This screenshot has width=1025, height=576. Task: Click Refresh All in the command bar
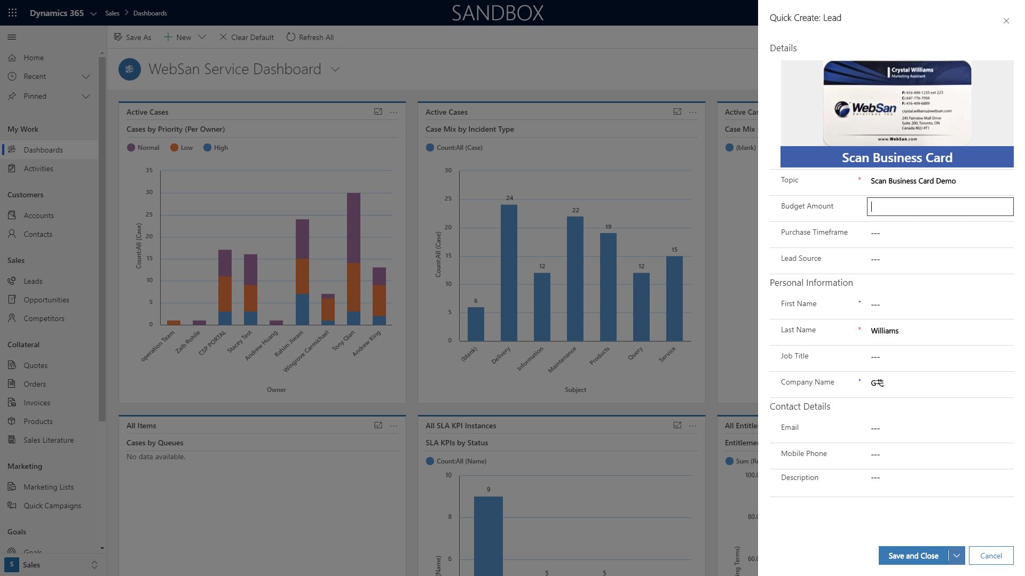click(310, 37)
